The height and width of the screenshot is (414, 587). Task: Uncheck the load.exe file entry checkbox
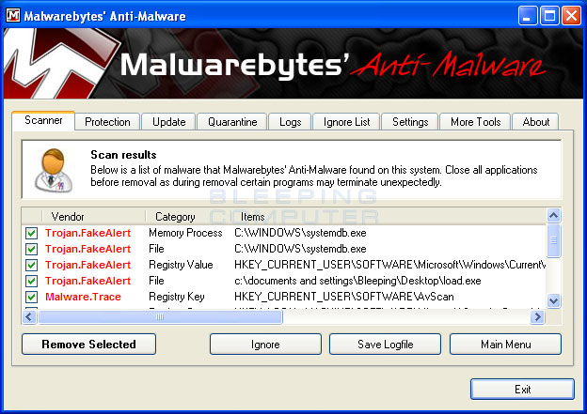pos(31,281)
